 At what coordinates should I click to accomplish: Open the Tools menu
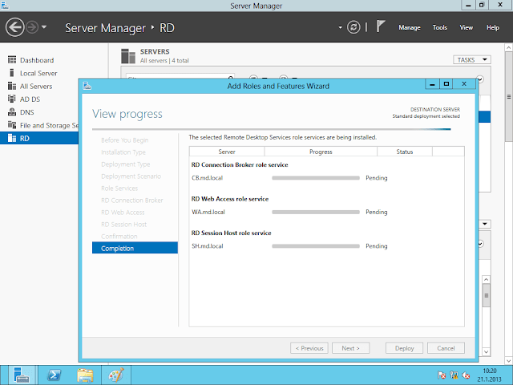(x=439, y=27)
